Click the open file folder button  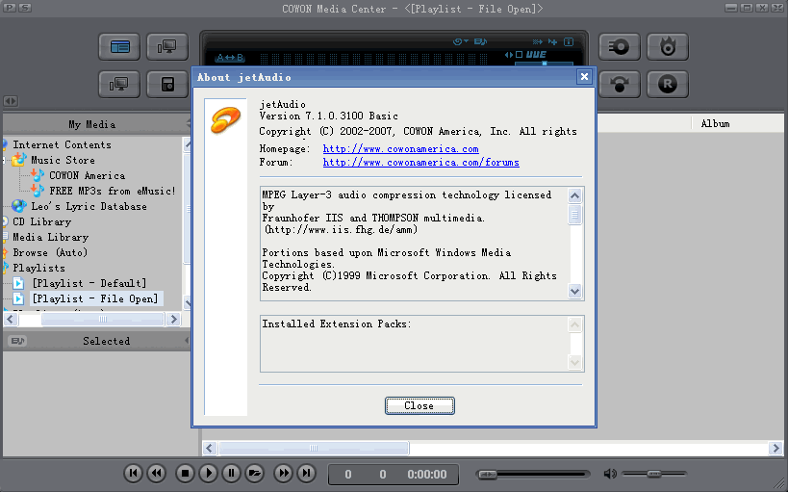(x=254, y=473)
